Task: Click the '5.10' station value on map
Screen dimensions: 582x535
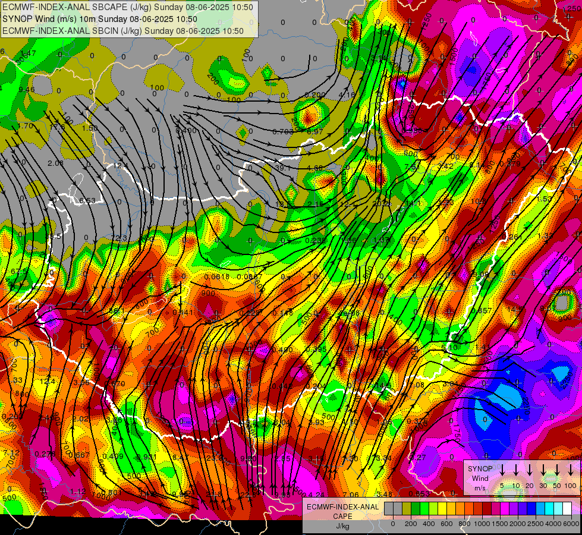Action: click(449, 348)
